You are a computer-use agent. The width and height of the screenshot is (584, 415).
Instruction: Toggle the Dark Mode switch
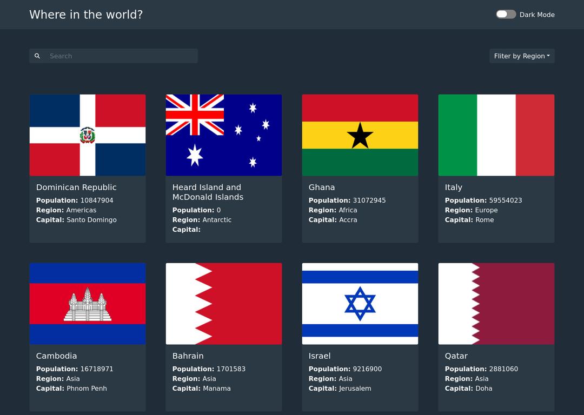506,15
